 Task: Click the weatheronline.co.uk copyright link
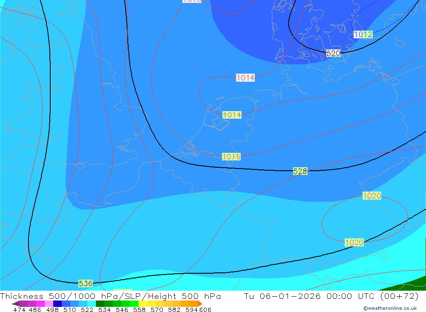(390, 308)
